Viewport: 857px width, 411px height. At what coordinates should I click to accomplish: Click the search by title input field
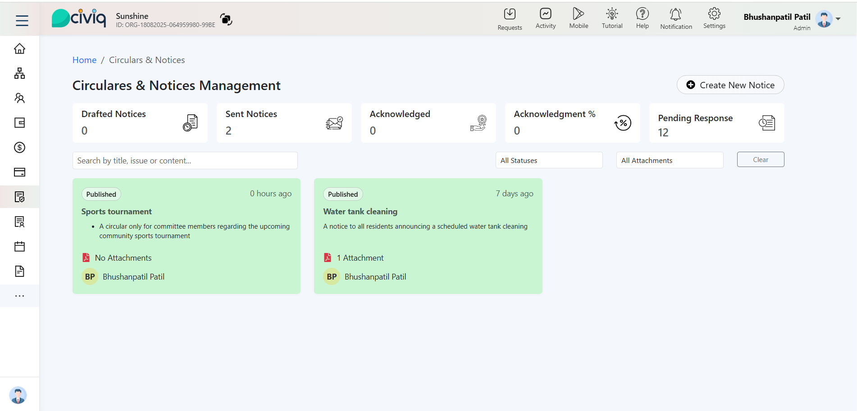click(185, 161)
